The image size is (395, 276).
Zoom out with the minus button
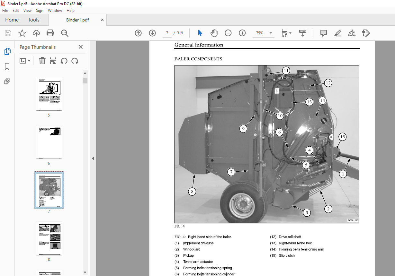[228, 33]
